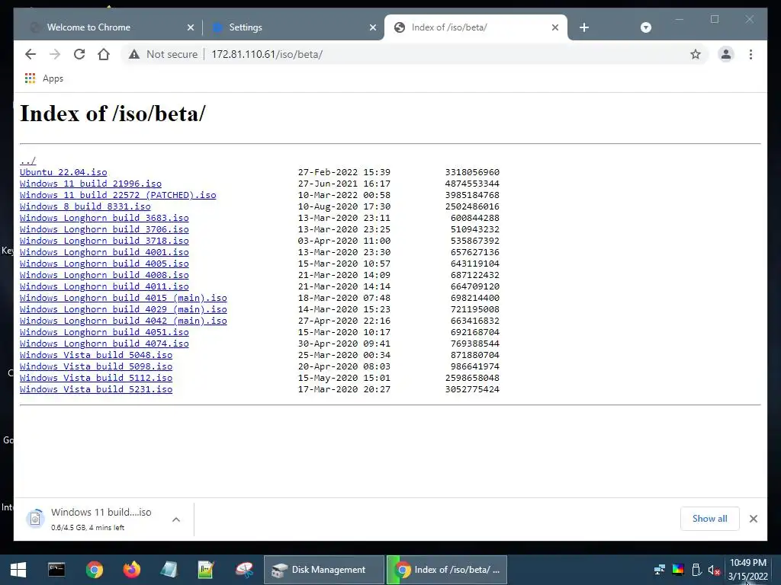The image size is (781, 585).
Task: Close the Welcome to Chrome tab
Action: point(190,27)
